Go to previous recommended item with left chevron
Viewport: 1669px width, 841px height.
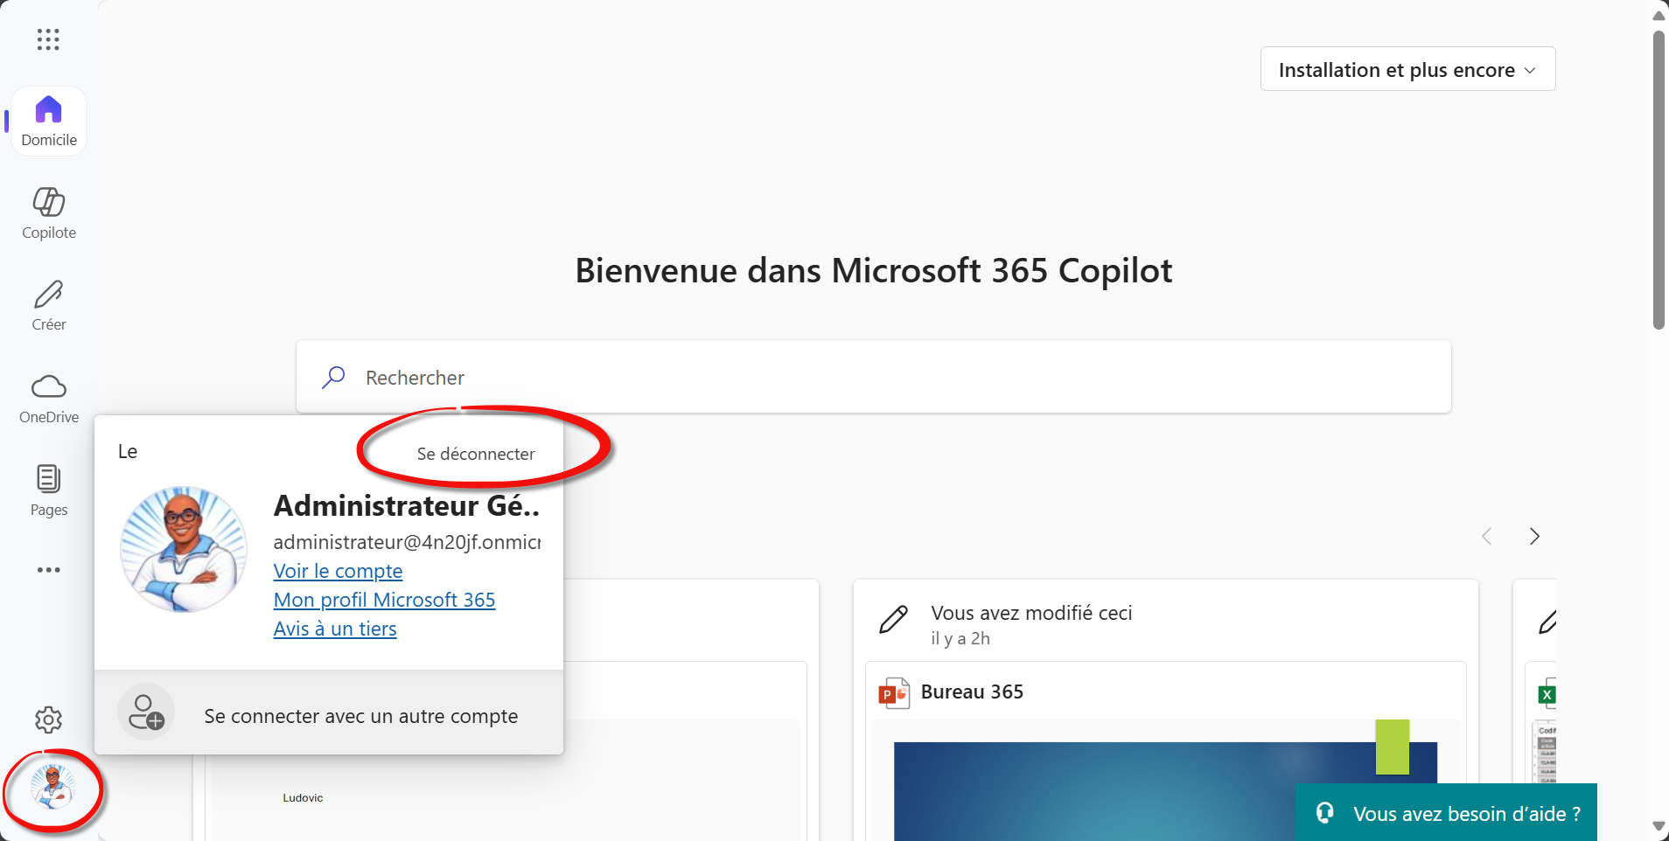point(1486,537)
